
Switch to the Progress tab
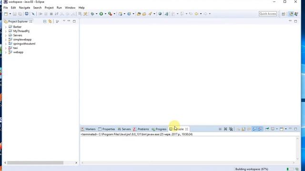click(159, 129)
